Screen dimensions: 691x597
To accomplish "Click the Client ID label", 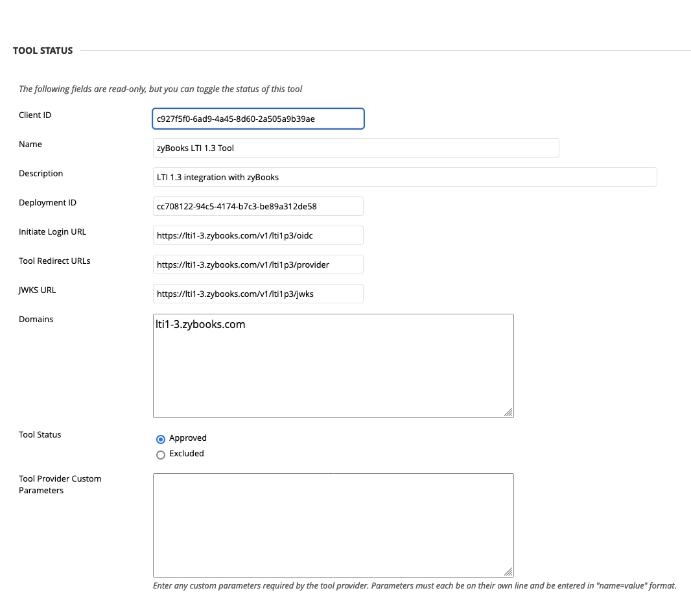I will pos(35,115).
